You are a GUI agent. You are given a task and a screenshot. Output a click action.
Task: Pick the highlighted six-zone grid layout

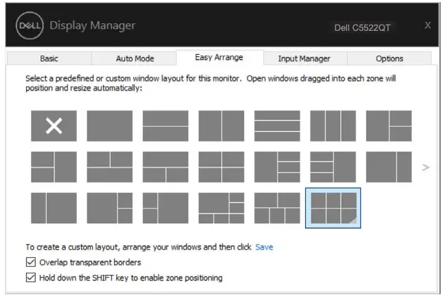tap(333, 208)
